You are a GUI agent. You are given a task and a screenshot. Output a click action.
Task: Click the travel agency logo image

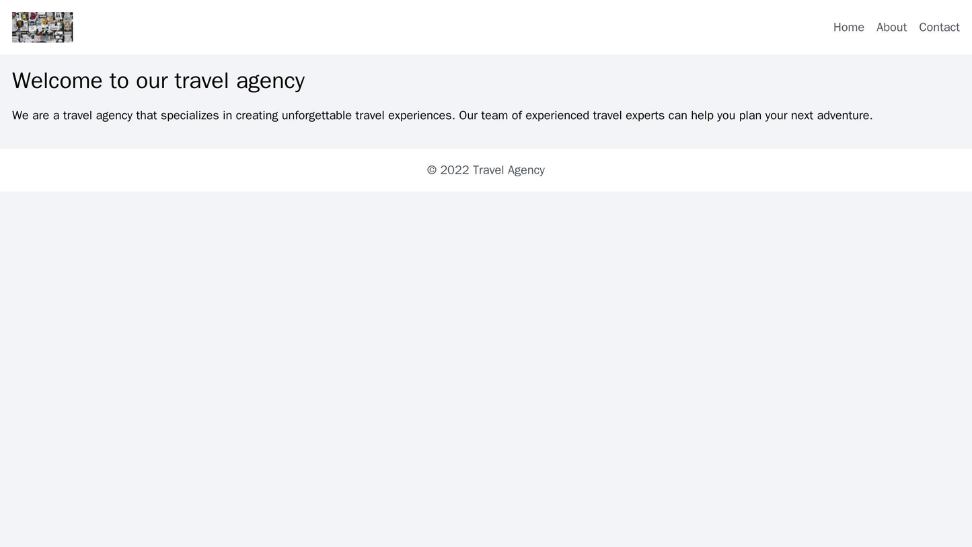[x=42, y=28]
